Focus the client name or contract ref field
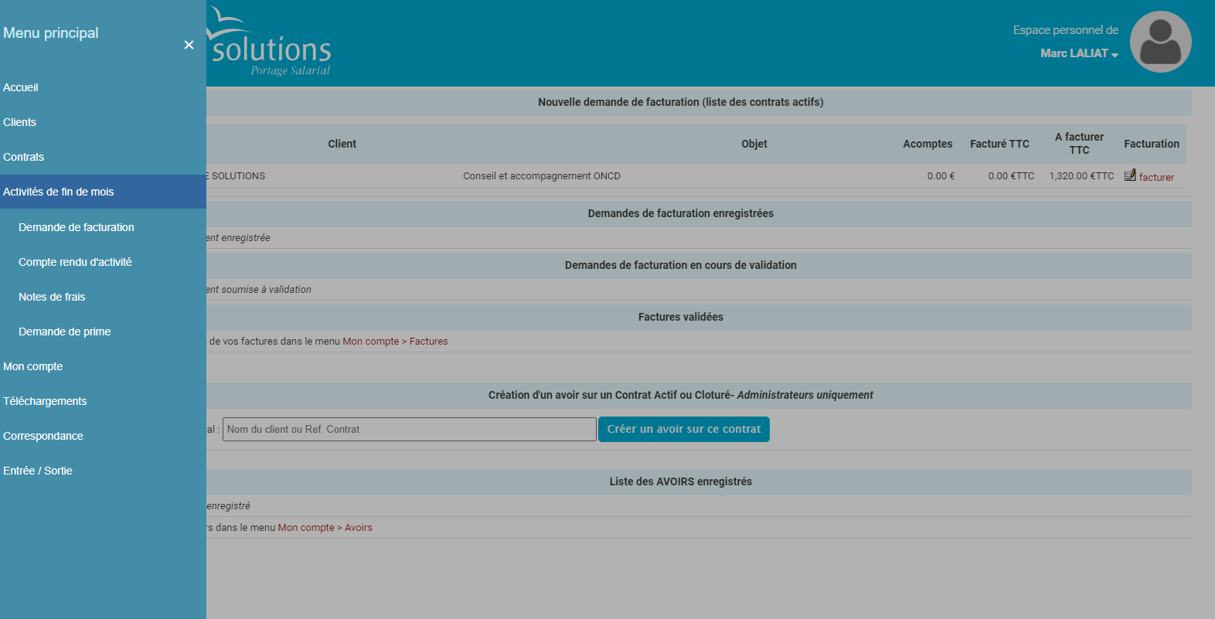 [410, 430]
